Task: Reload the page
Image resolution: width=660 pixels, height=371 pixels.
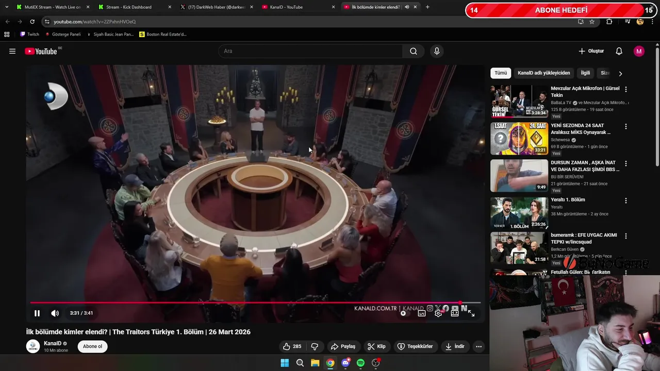Action: click(x=32, y=22)
